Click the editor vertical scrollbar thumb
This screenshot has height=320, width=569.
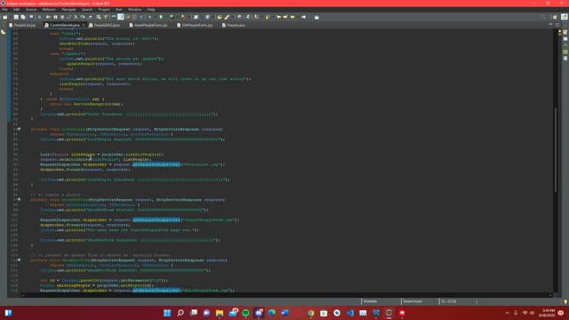[x=555, y=149]
